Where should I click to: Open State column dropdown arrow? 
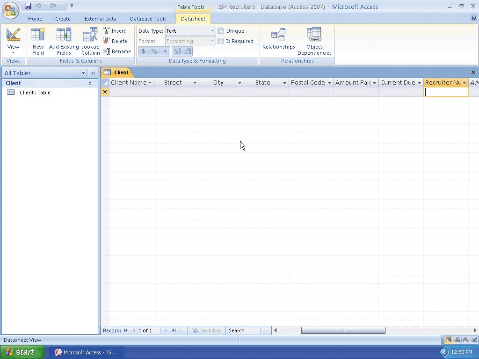pos(285,83)
